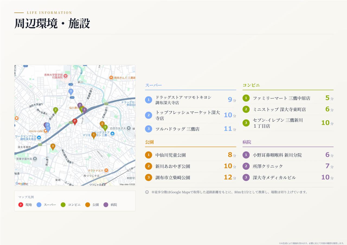This screenshot has height=245, width=347.
Task: Click number 1 badge beside ファミリーマート 三鷹中原店
Action: click(246, 98)
